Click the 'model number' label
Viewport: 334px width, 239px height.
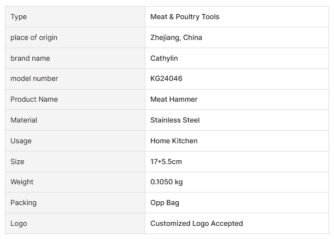[x=34, y=79]
